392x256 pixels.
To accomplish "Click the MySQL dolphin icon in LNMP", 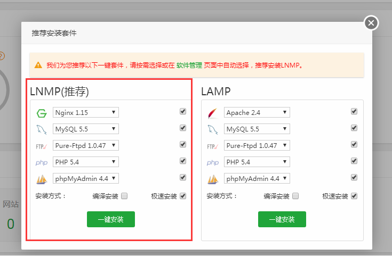I will click(x=42, y=129).
